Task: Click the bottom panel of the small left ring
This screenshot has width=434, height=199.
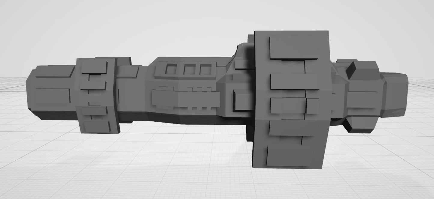Action: pos(97,127)
